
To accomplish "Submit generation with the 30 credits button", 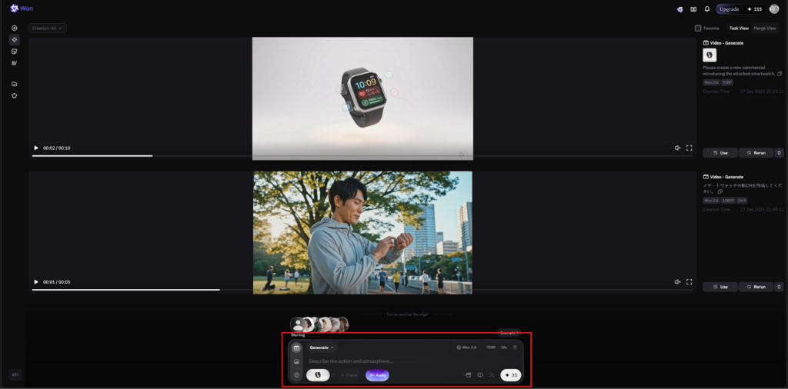I will click(x=511, y=375).
